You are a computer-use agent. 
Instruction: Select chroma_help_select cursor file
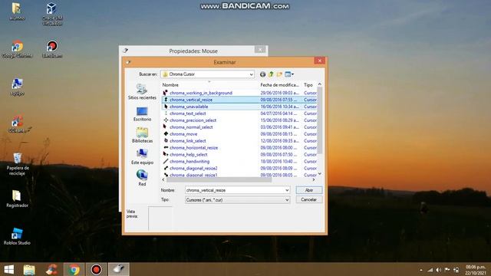click(188, 155)
